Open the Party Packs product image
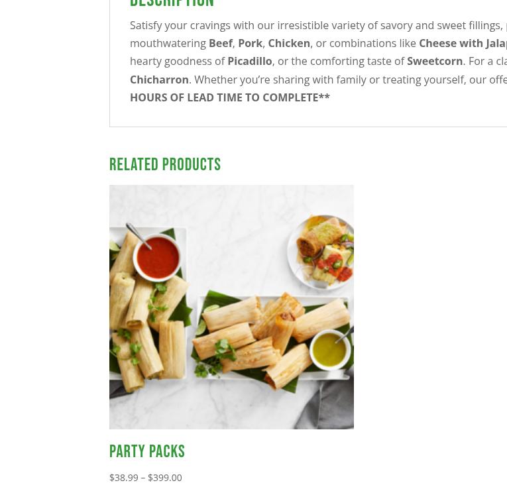 231,307
